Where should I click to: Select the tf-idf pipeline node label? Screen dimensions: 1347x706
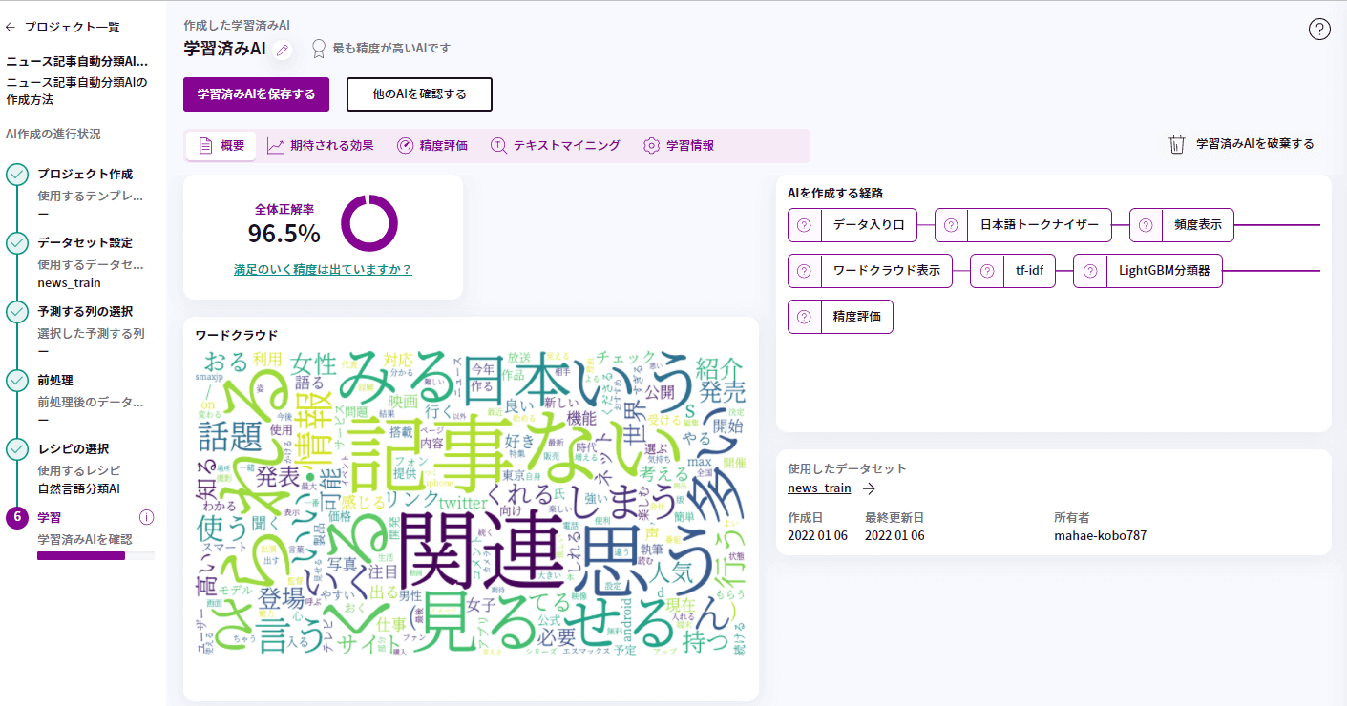[x=1029, y=271]
